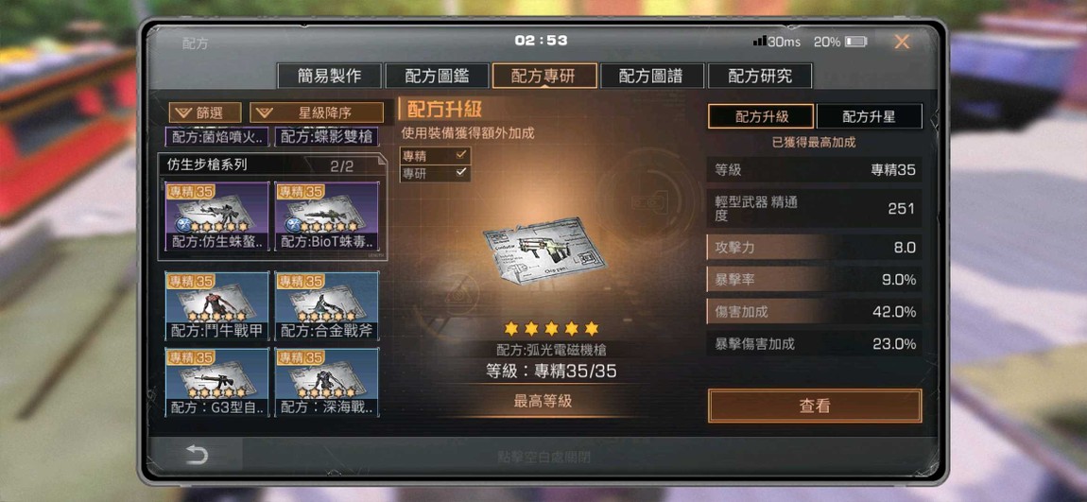Switch to the 簡易製作 tab

329,76
